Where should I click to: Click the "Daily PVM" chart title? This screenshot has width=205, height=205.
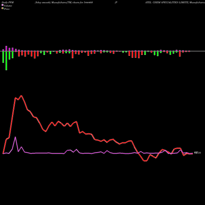point(8,2)
